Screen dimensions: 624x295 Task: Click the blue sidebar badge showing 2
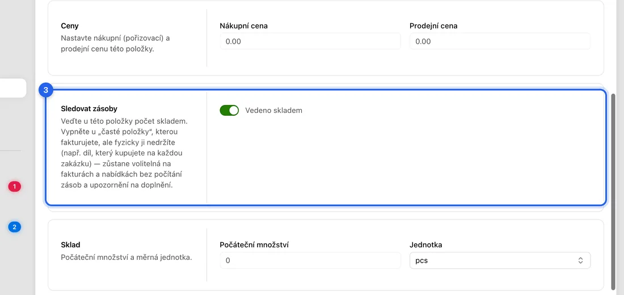[15, 227]
